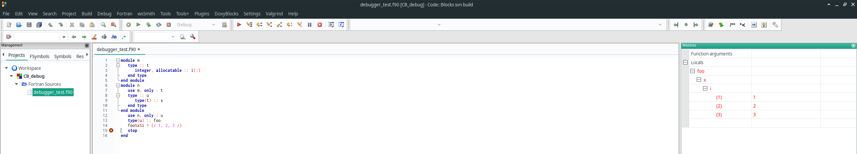Select debugger_test.f90 in the project tree

[x=53, y=92]
